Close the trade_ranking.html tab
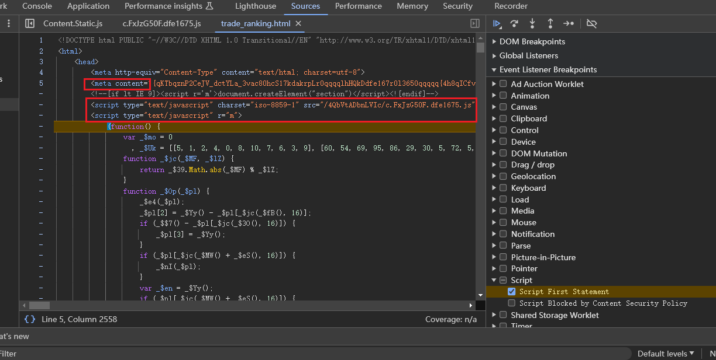716x360 pixels. click(298, 23)
